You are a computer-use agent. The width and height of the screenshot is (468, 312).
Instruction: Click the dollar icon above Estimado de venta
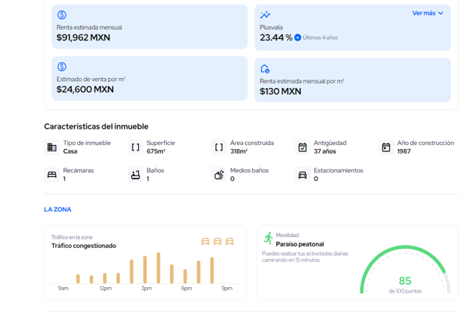click(62, 67)
